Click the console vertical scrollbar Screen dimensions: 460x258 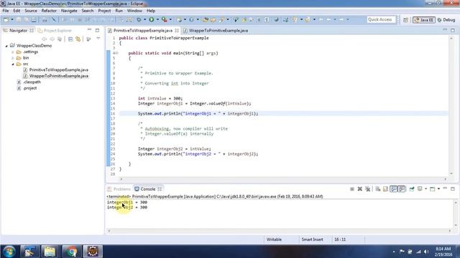tap(456, 214)
